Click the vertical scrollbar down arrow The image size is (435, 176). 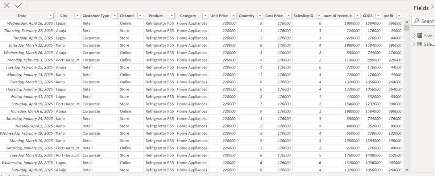click(x=407, y=169)
